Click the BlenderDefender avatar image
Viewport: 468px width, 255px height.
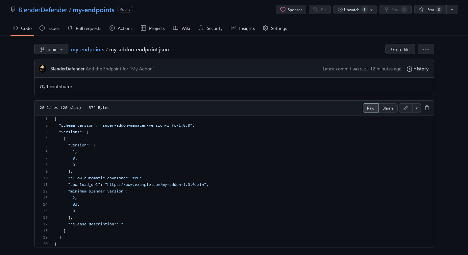point(42,69)
